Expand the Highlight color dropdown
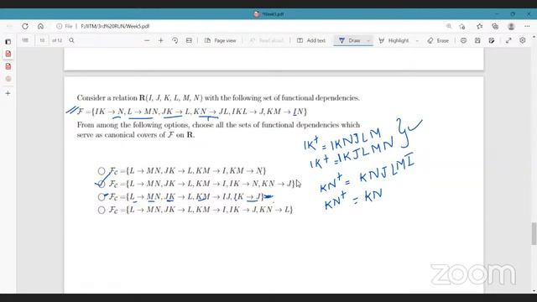 tap(417, 40)
